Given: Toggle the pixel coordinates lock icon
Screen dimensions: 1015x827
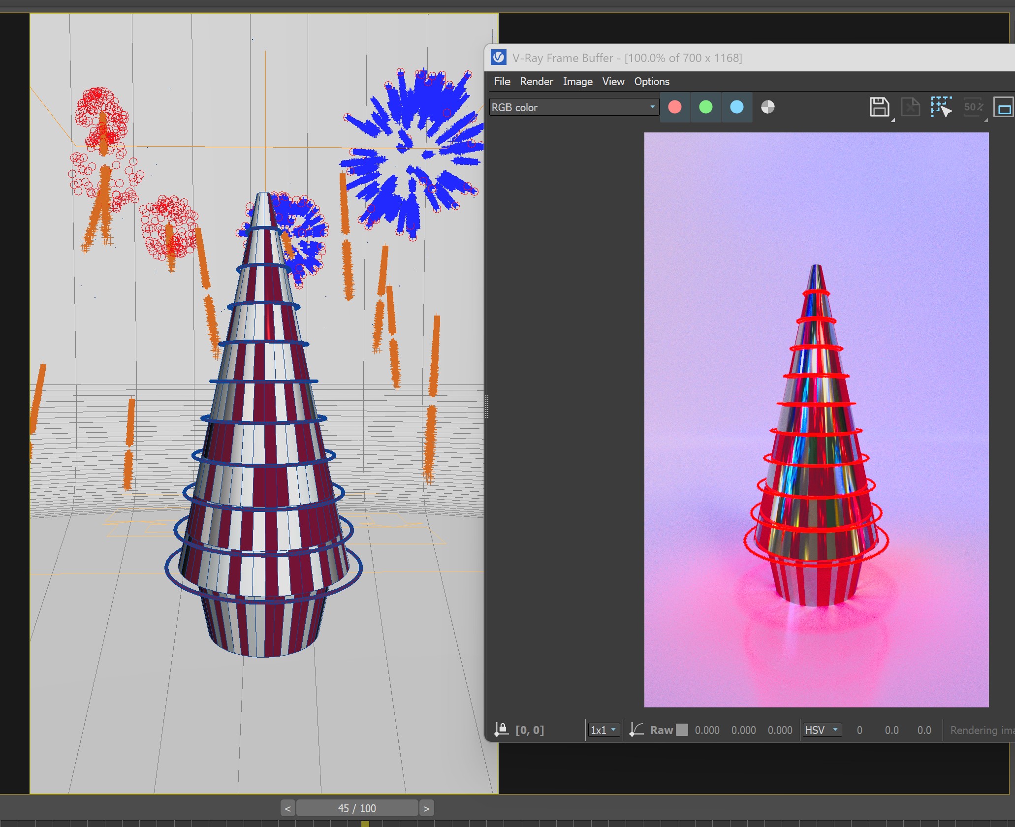Looking at the screenshot, I should point(501,730).
